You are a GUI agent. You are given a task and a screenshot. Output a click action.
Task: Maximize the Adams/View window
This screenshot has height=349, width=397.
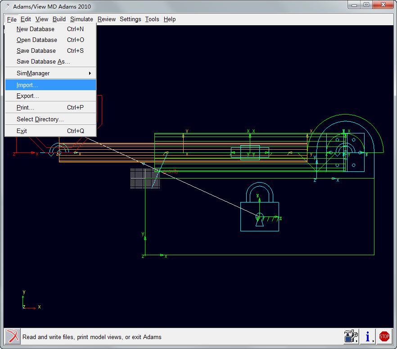[366, 5]
